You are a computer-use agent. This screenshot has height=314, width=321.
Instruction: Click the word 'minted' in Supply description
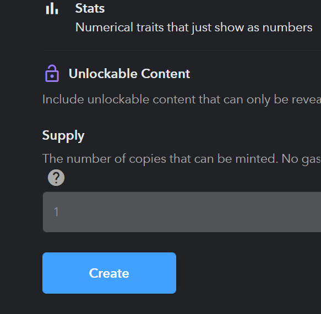click(257, 159)
